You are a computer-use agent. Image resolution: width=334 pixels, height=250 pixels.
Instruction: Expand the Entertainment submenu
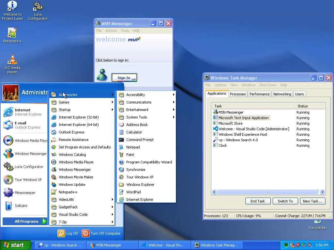145,110
